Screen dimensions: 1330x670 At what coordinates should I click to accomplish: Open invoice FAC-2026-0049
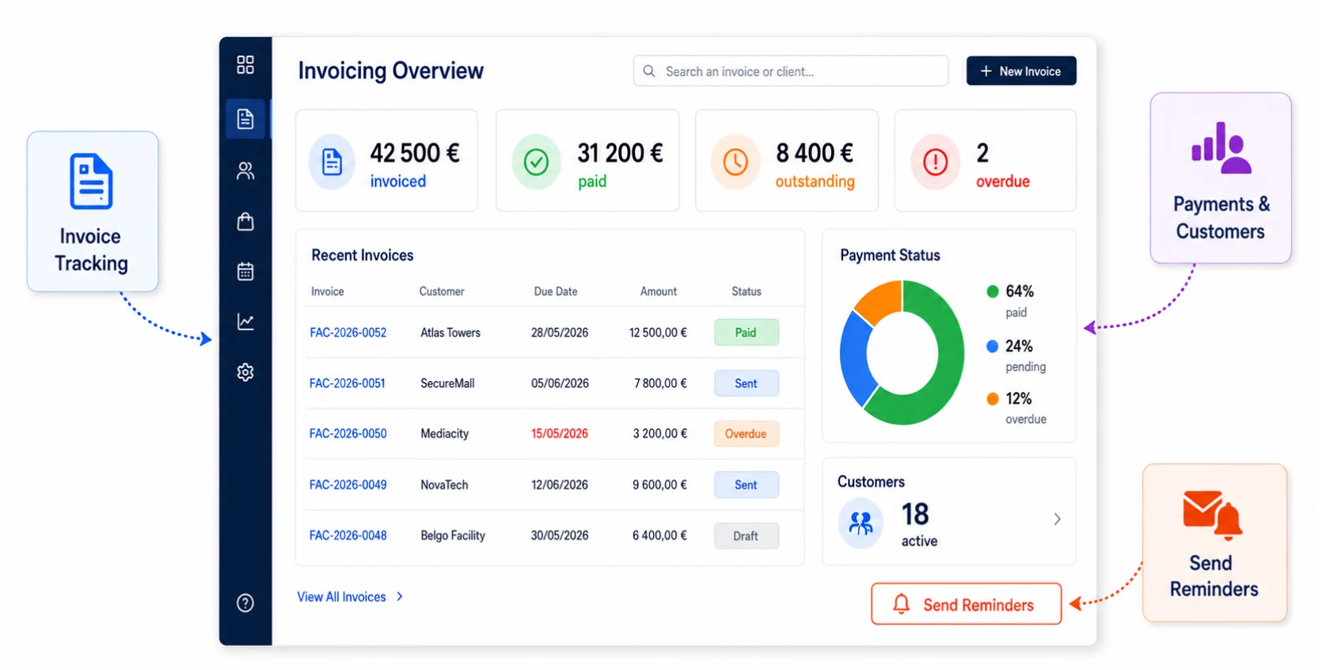[348, 485]
